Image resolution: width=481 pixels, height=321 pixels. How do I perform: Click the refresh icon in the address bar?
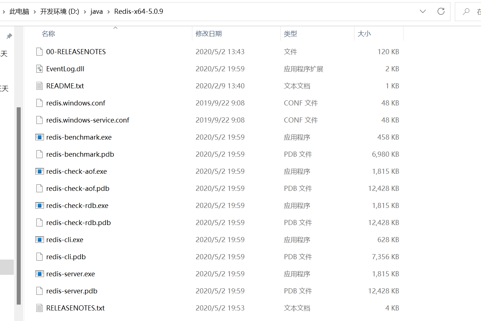point(441,11)
